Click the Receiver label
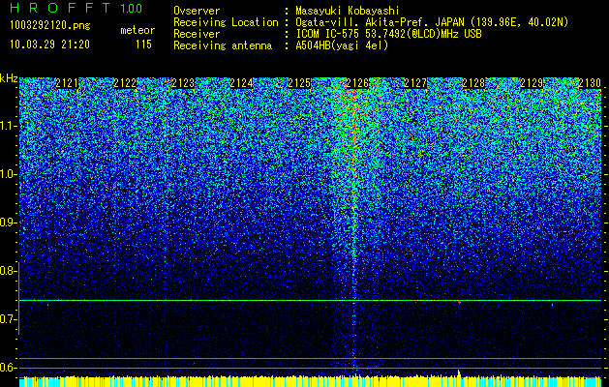 (197, 34)
